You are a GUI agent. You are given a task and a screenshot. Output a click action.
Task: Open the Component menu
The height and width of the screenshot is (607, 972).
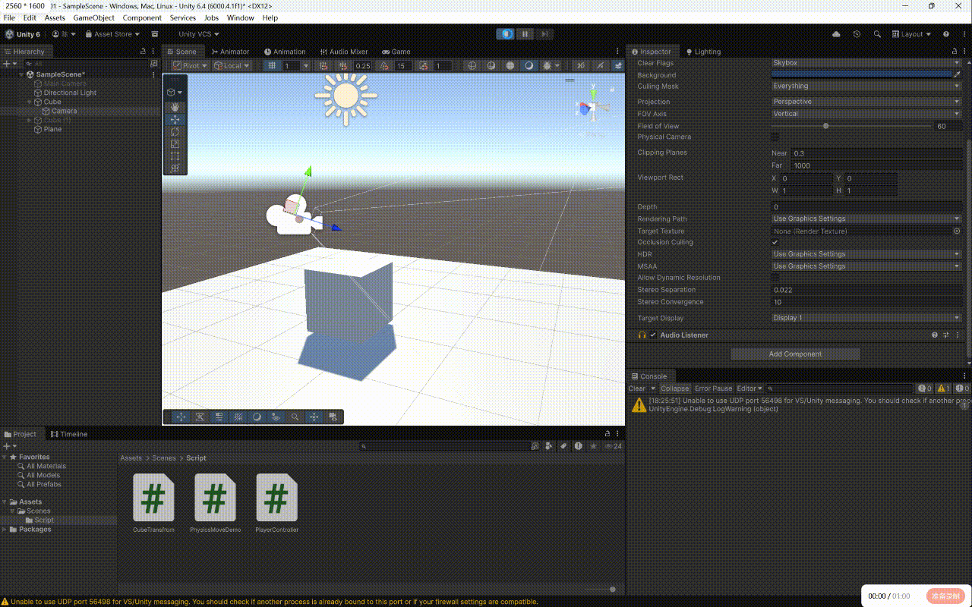tap(142, 17)
